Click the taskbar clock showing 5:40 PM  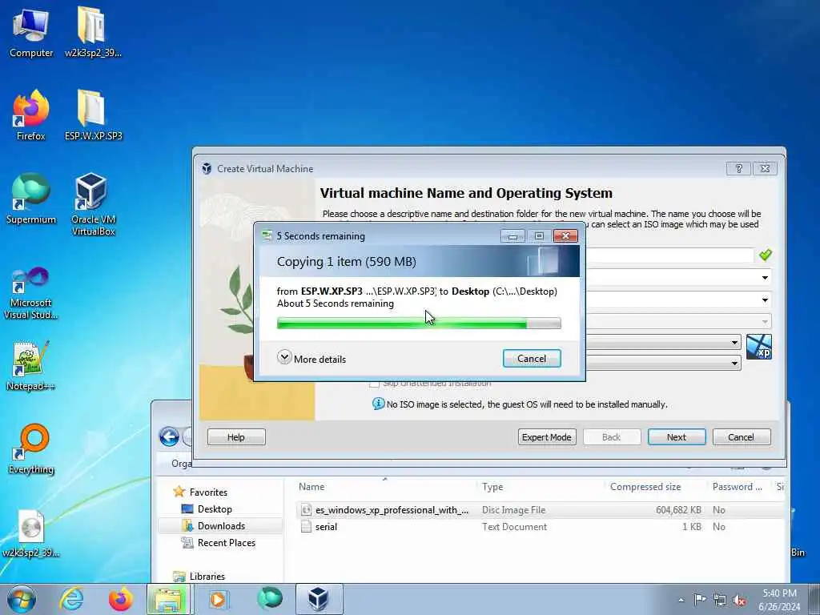[x=780, y=600]
